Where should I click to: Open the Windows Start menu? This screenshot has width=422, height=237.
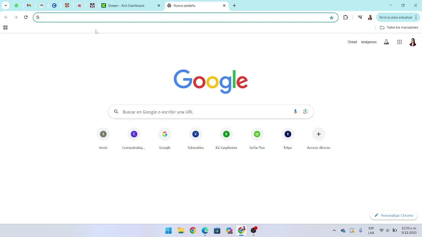[168, 230]
